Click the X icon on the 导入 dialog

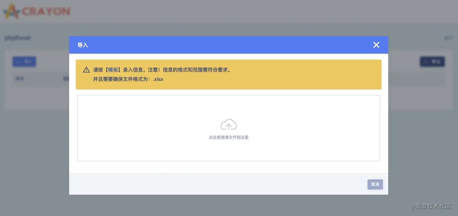(x=376, y=45)
